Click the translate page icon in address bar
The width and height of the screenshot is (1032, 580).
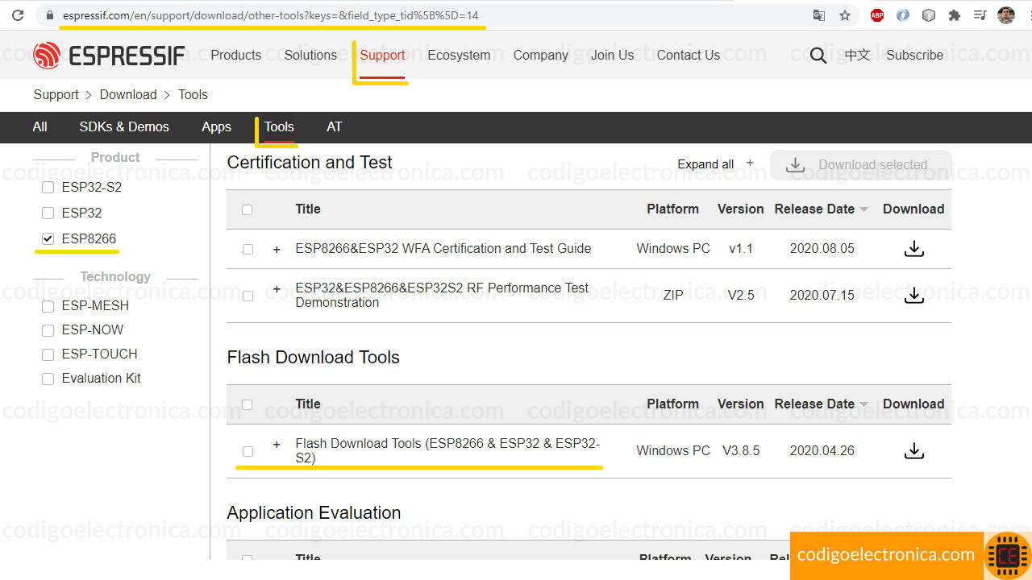click(819, 15)
